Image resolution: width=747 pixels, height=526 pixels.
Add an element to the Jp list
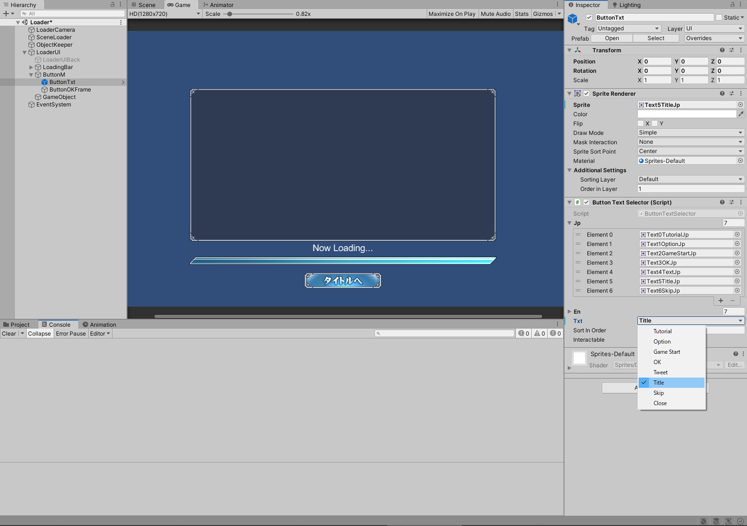[x=721, y=301]
